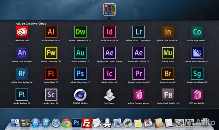Open Adobe Flash Builder 4.6
Image resolution: width=219 pixels, height=130 pixels.
[x=168, y=95]
